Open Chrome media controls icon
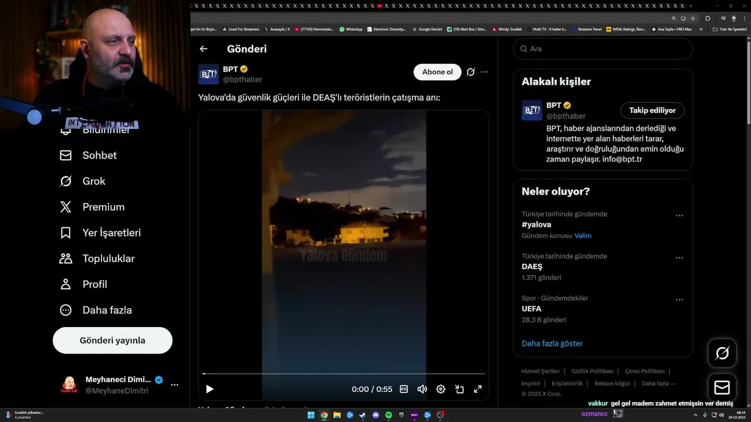Viewport: 751px width, 422px height. 723,18
